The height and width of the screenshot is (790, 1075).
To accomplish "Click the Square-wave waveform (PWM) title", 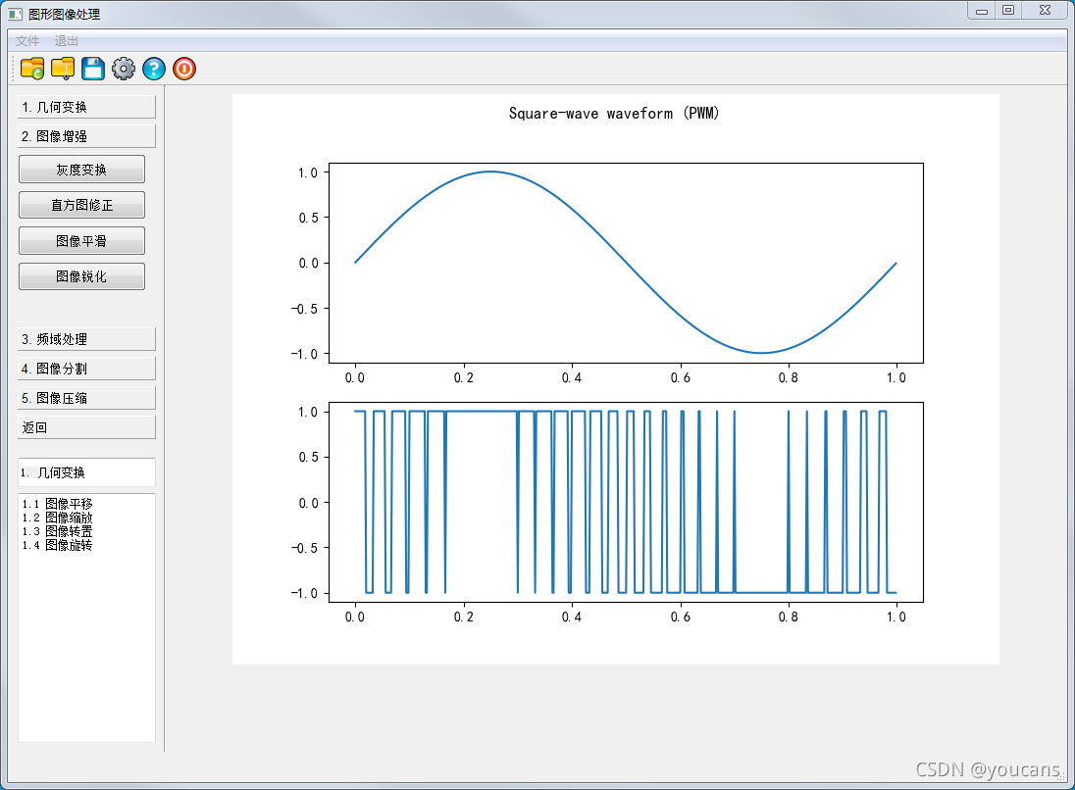I will coord(614,114).
